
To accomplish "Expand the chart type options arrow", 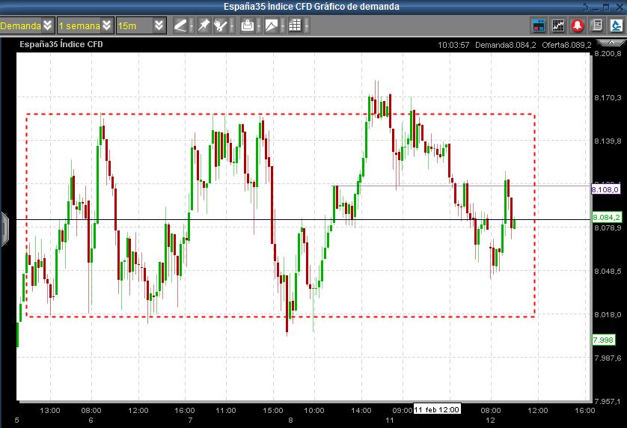I will pyautogui.click(x=283, y=26).
